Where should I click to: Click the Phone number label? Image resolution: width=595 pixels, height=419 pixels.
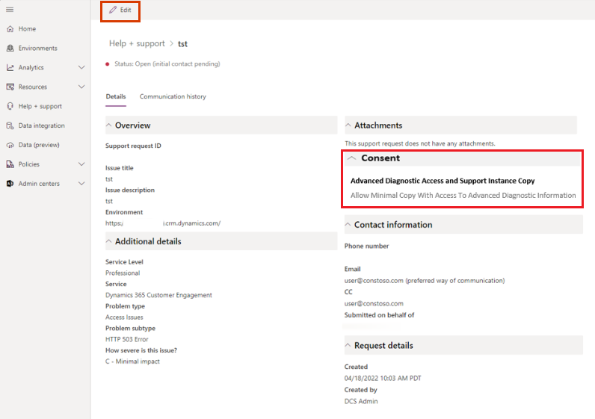click(x=366, y=246)
